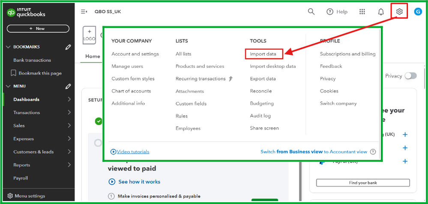Click Find your bank button

pyautogui.click(x=362, y=183)
